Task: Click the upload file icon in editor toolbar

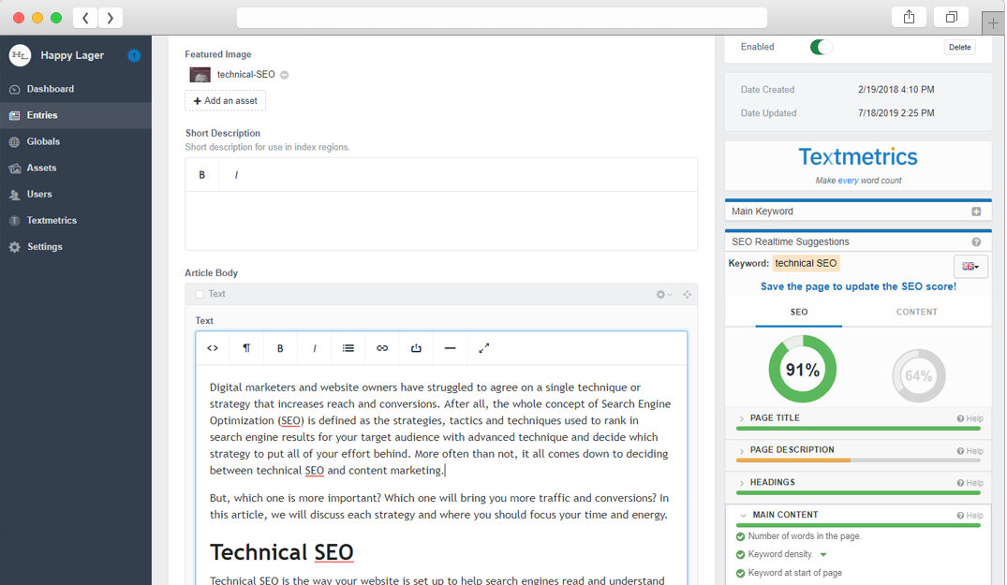Action: click(416, 348)
